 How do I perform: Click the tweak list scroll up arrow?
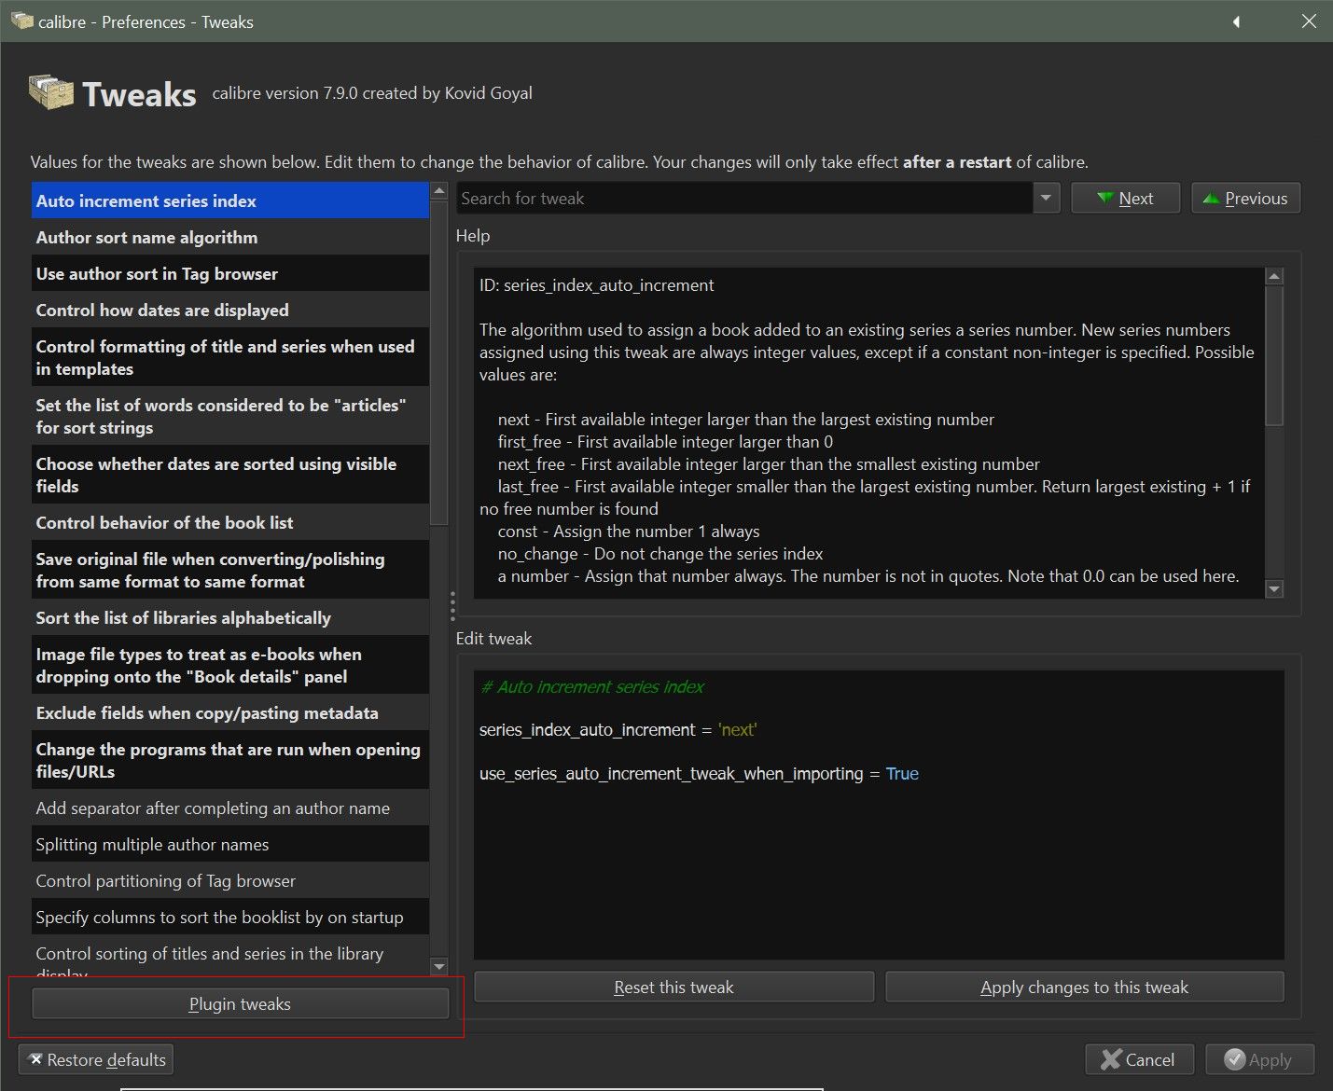pos(439,191)
